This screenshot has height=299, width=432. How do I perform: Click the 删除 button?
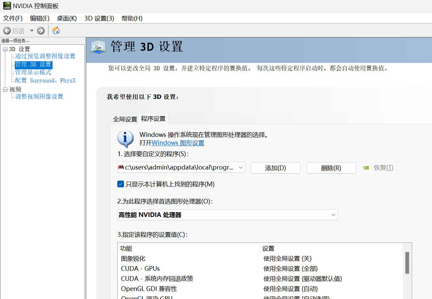(x=331, y=168)
